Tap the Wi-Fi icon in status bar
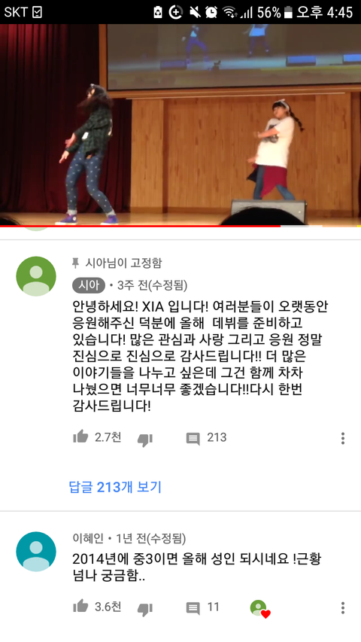 click(230, 12)
